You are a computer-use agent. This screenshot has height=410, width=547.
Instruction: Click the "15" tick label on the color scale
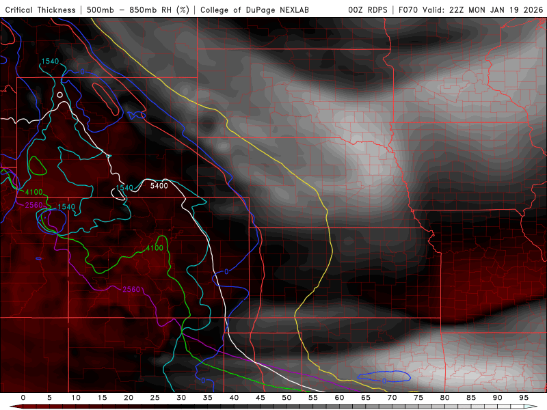point(102,398)
